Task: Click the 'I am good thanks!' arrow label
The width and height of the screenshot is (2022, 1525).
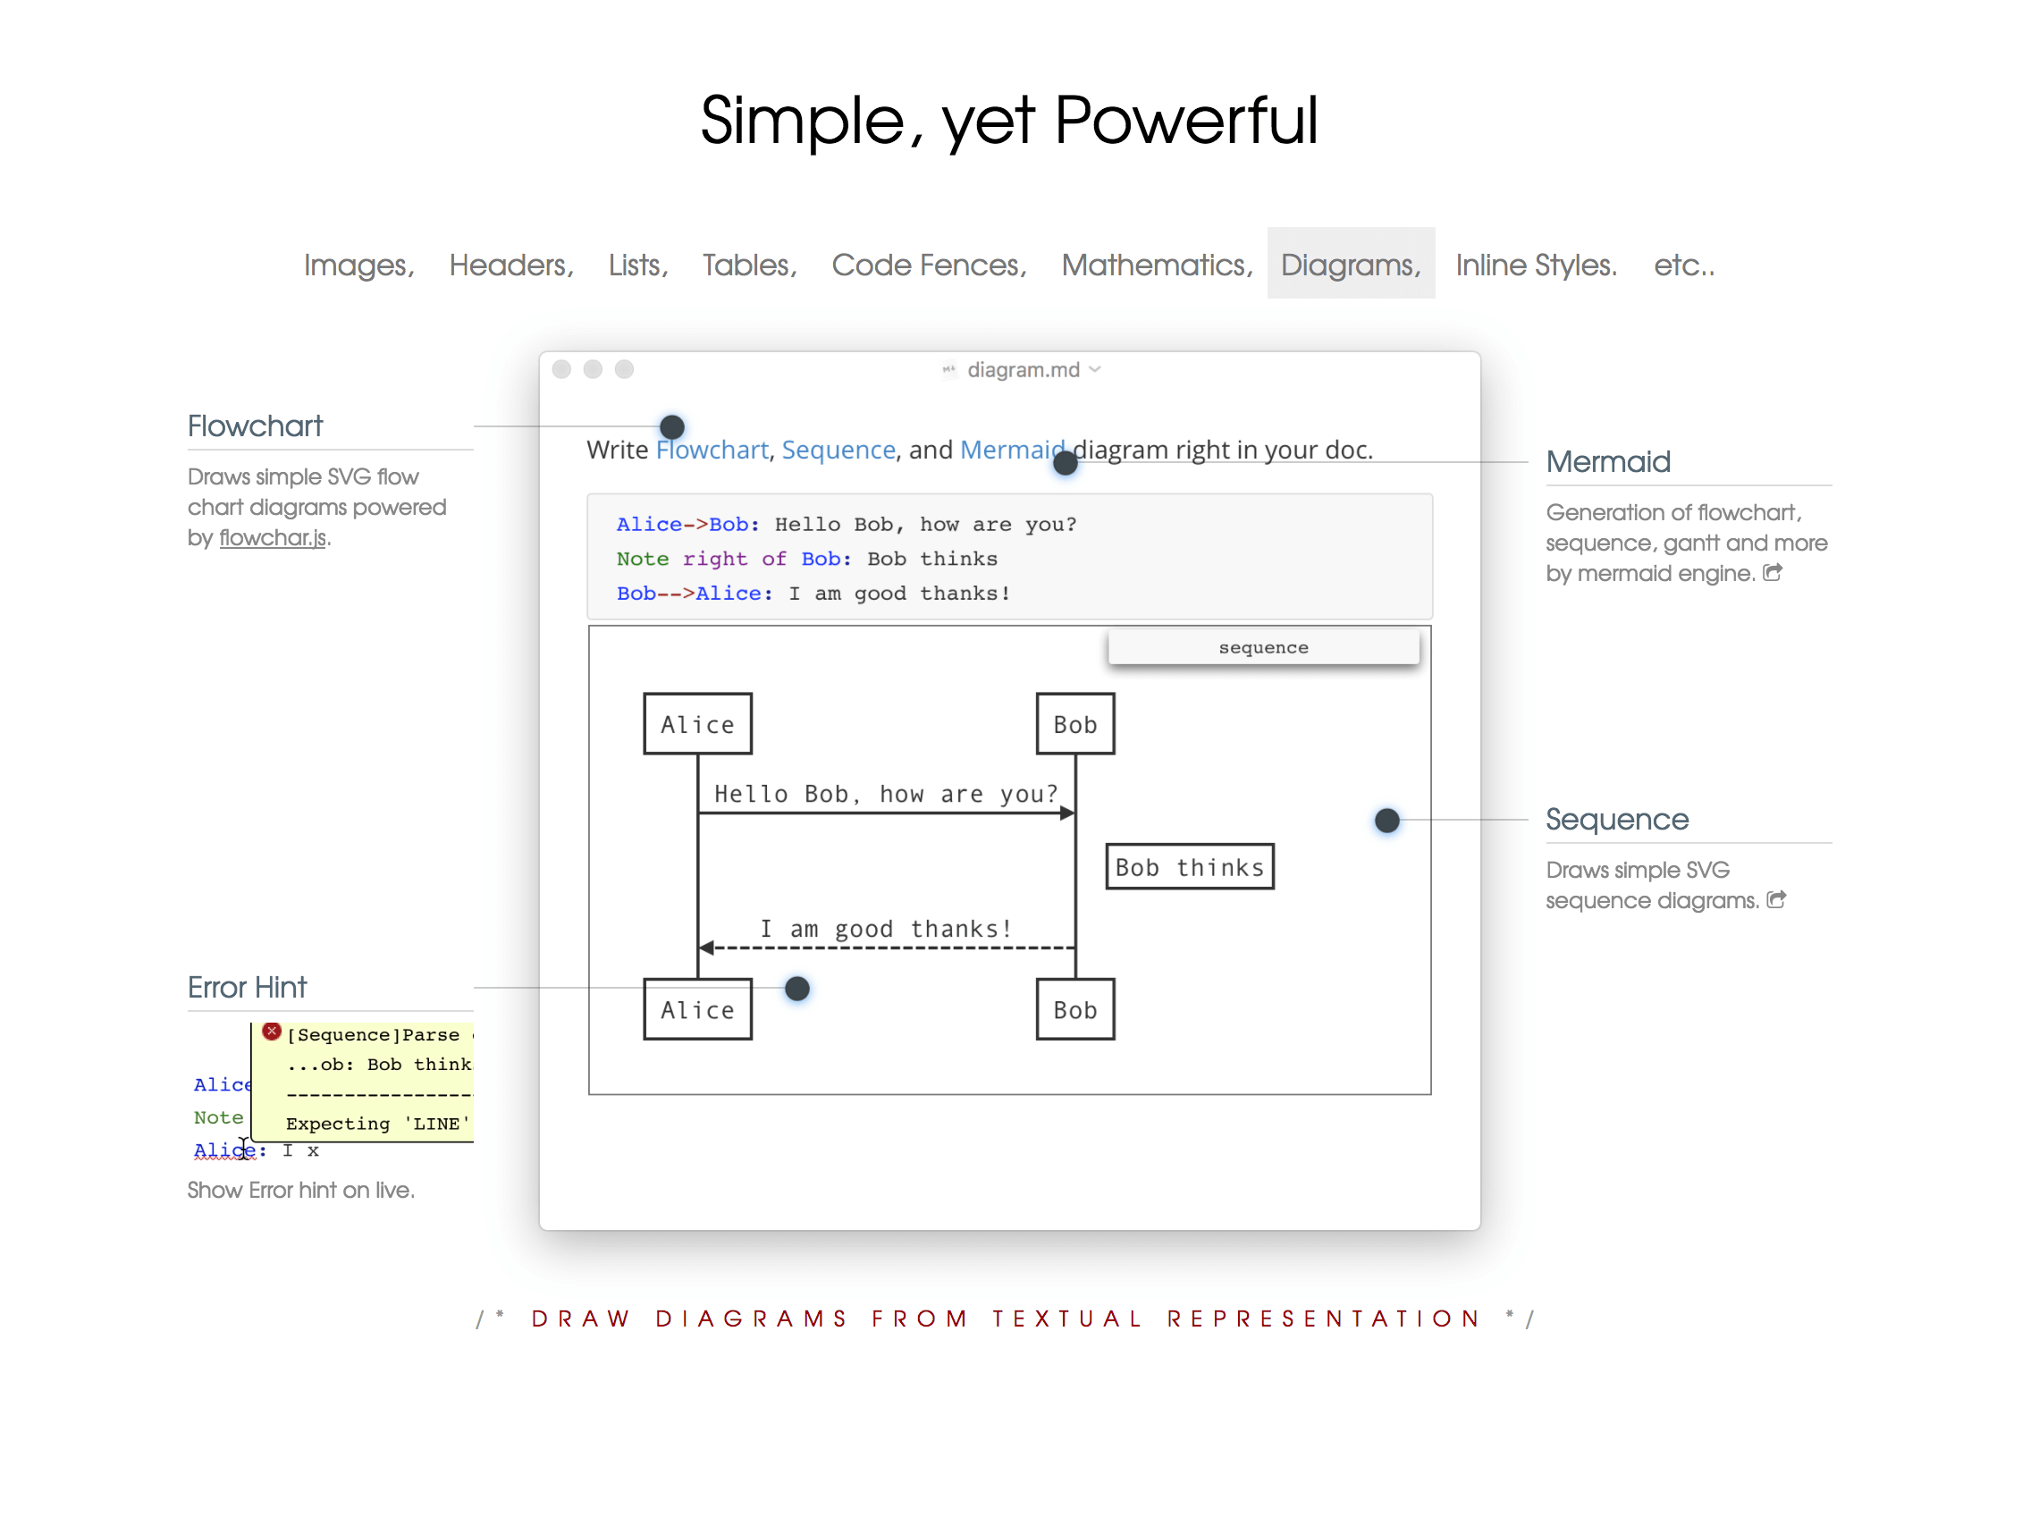Action: pos(886,929)
